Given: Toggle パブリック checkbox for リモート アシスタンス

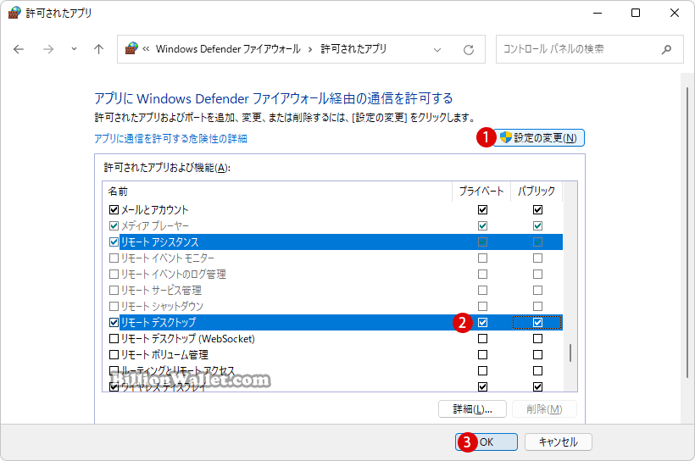Looking at the screenshot, I should coord(537,242).
